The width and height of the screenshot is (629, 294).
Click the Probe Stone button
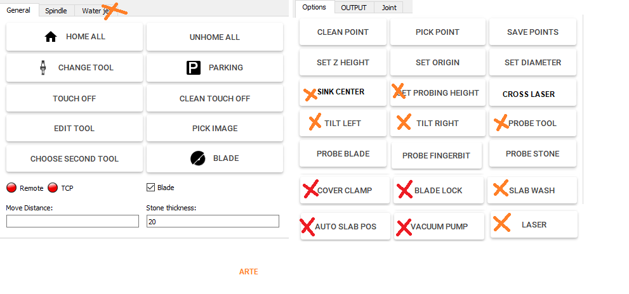pyautogui.click(x=533, y=154)
